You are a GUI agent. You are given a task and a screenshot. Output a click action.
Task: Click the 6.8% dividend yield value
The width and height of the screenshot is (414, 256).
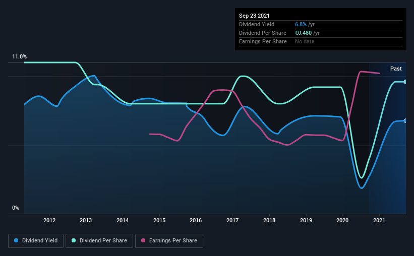coord(301,24)
